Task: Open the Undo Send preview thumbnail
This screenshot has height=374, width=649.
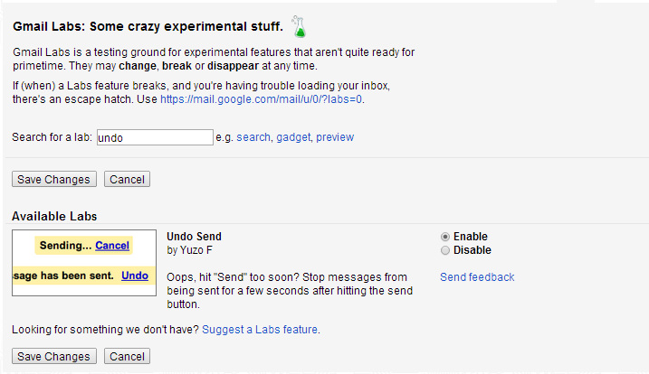Action: [84, 263]
